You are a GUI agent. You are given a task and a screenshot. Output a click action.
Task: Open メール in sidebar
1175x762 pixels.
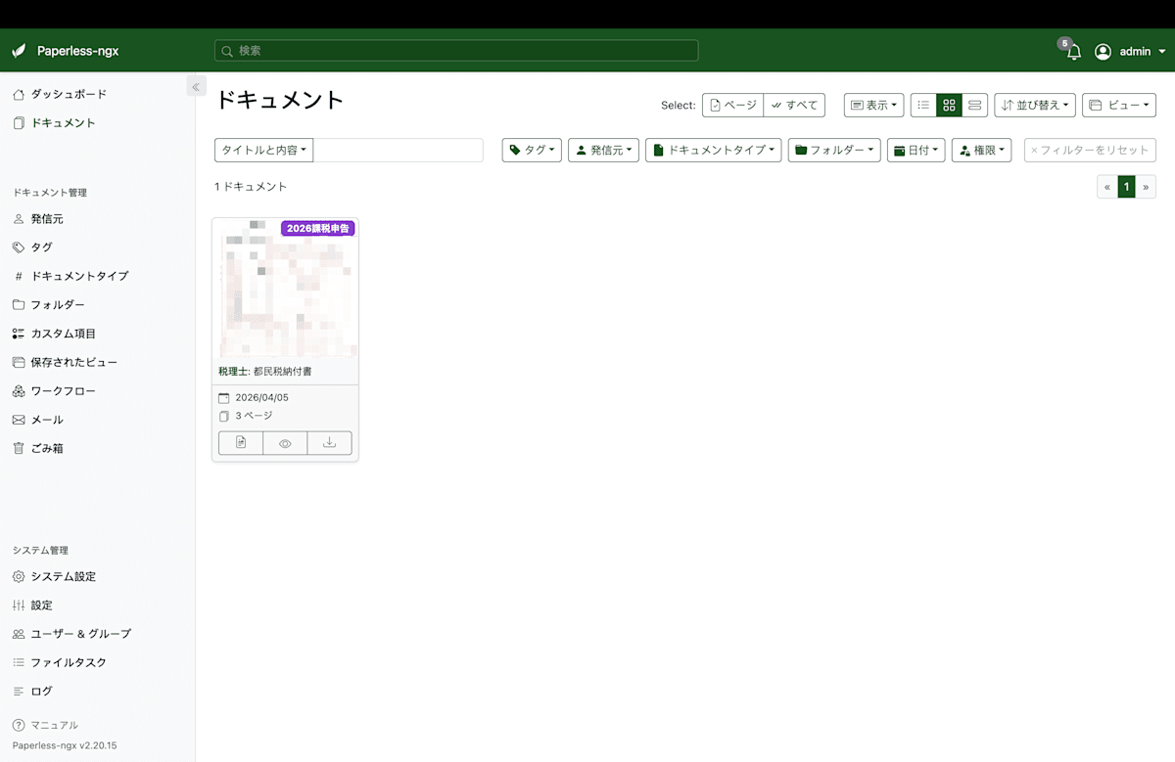(x=38, y=420)
